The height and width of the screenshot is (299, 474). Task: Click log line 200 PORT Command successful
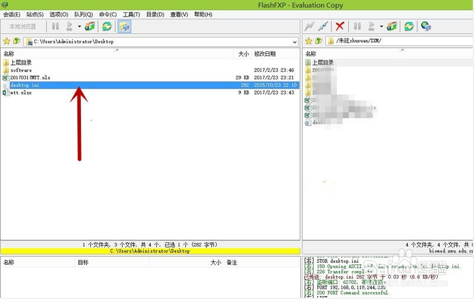pyautogui.click(x=347, y=292)
